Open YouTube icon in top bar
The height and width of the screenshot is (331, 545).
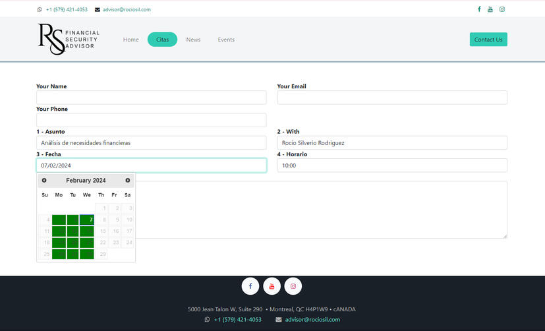point(490,10)
